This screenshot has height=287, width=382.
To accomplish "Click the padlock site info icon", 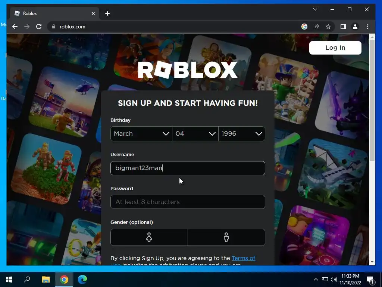I will [x=54, y=27].
